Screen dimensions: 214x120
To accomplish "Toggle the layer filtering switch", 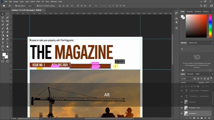I will 211,78.
